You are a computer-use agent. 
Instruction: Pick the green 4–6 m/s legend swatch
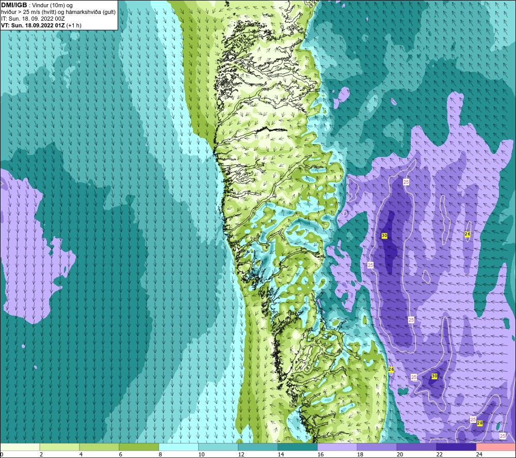[99, 447]
